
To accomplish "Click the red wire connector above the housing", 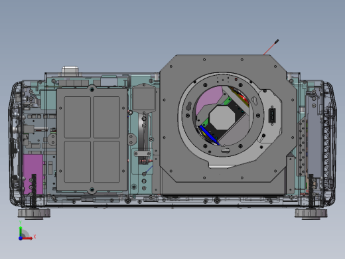I will [271, 46].
